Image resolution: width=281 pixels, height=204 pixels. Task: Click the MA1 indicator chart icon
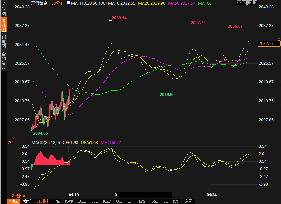(x=68, y=3)
